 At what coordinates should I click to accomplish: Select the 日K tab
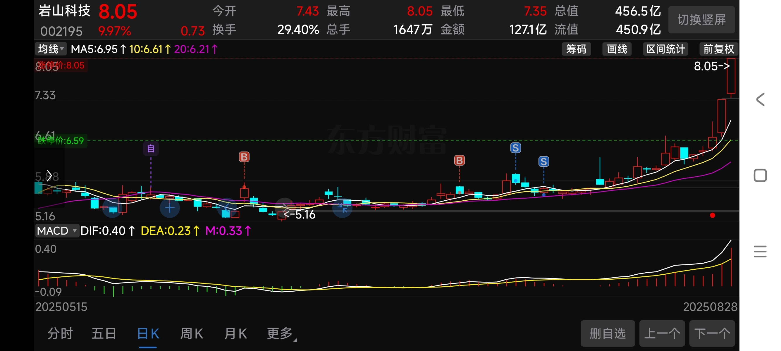coord(148,333)
